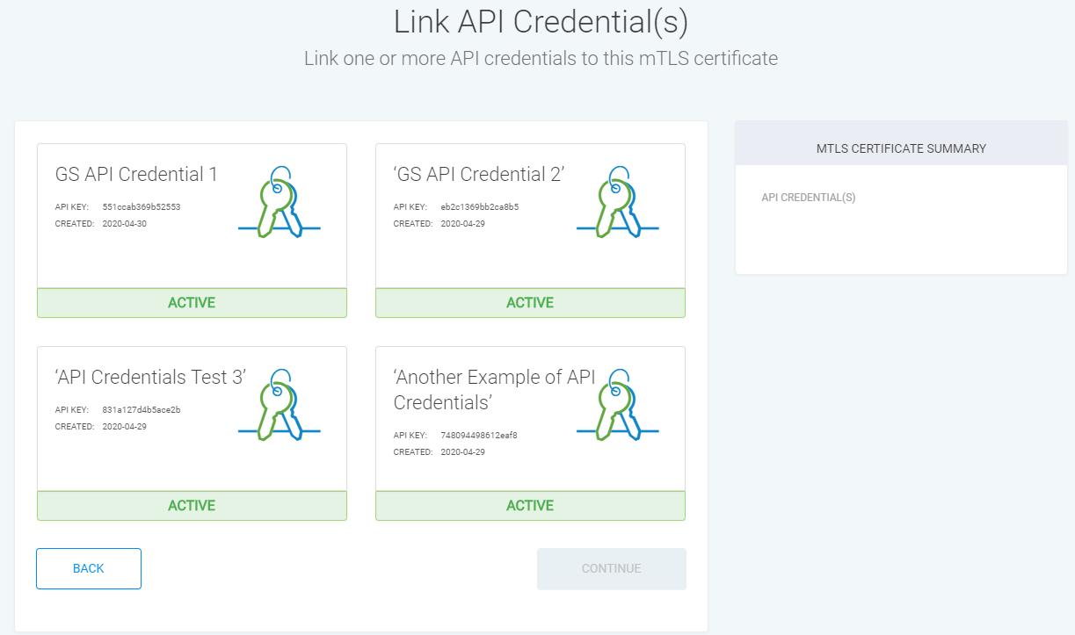Viewport: 1075px width, 635px height.
Task: Choose the 'API Credentials Test 3' title
Action: coord(150,378)
